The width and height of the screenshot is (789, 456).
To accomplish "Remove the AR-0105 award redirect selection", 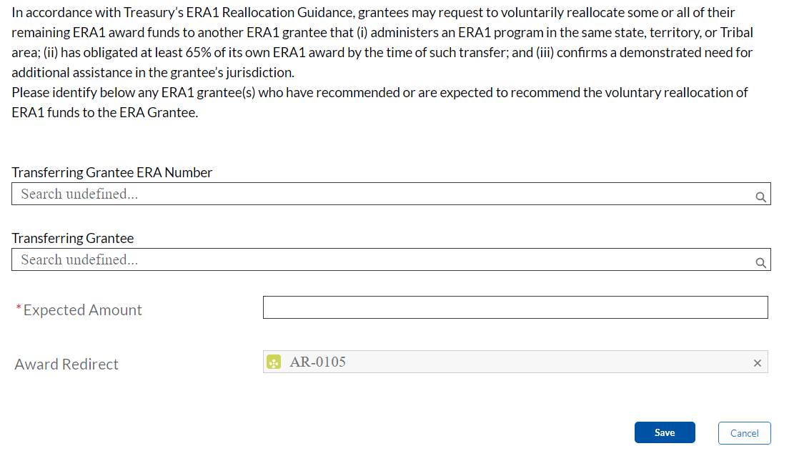I will pos(758,363).
